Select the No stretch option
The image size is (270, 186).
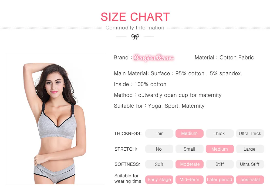coord(159,149)
